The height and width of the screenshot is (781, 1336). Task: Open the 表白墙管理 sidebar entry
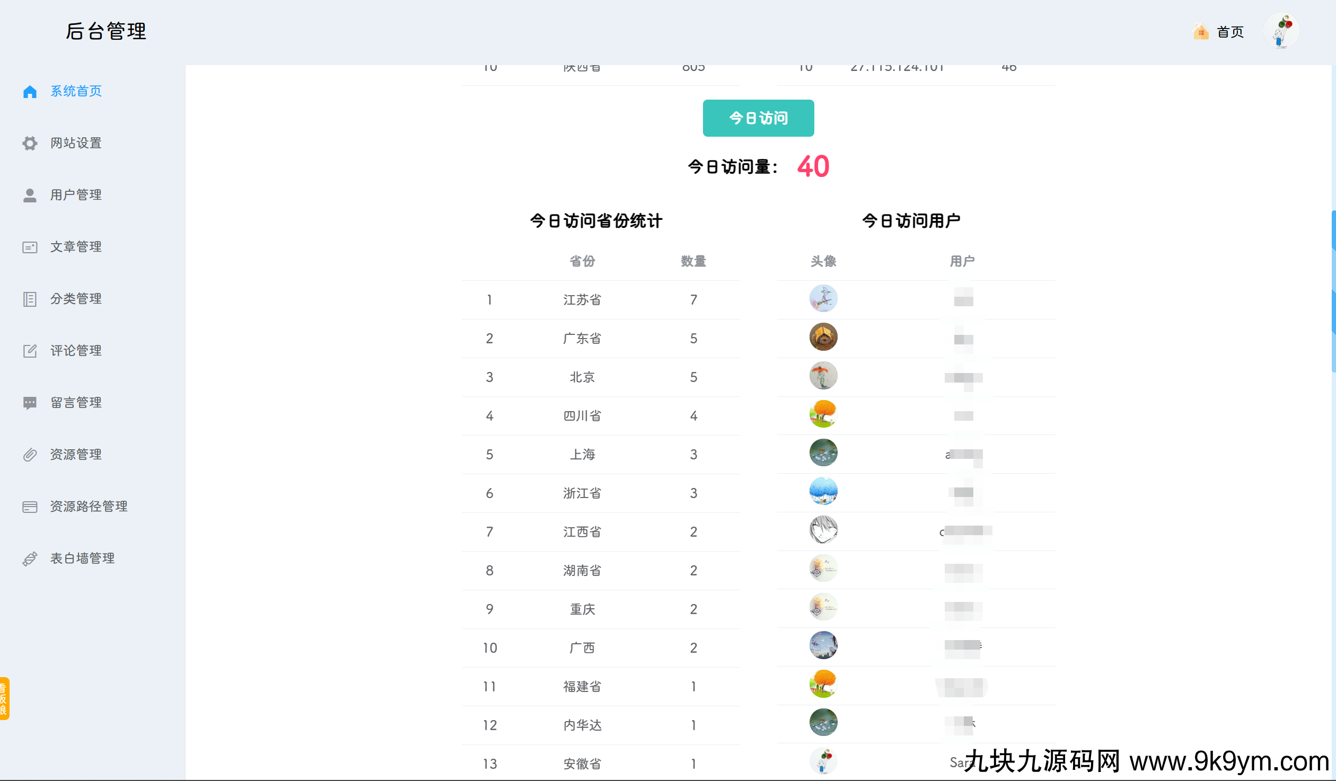coord(82,558)
